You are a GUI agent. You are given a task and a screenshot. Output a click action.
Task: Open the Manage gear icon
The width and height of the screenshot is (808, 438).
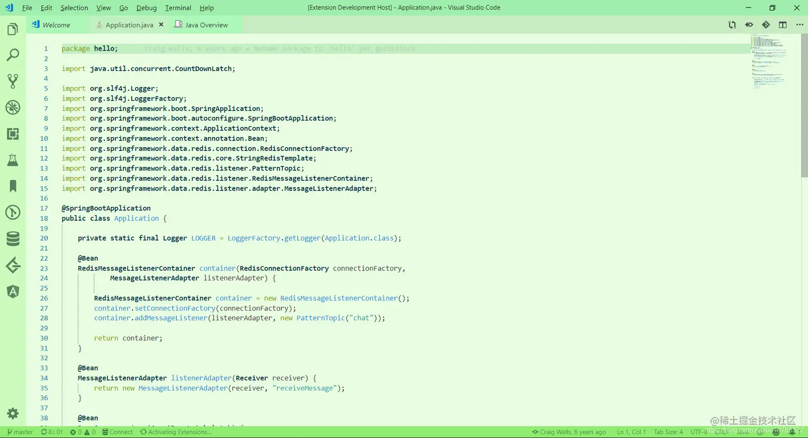(13, 413)
